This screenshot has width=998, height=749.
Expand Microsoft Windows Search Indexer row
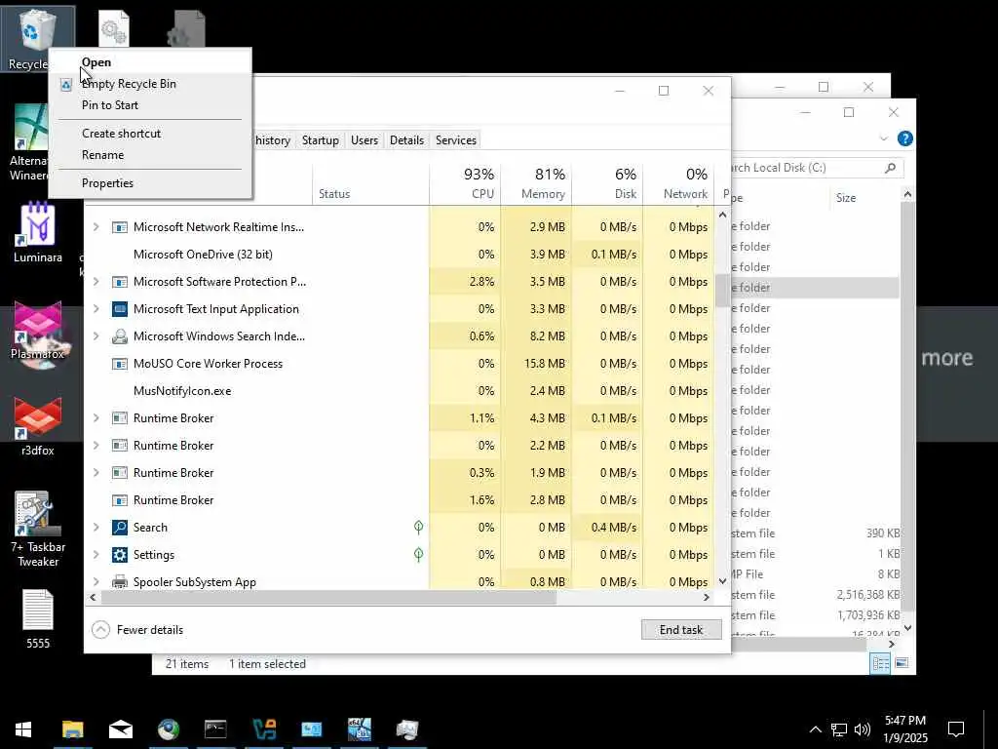click(x=96, y=336)
